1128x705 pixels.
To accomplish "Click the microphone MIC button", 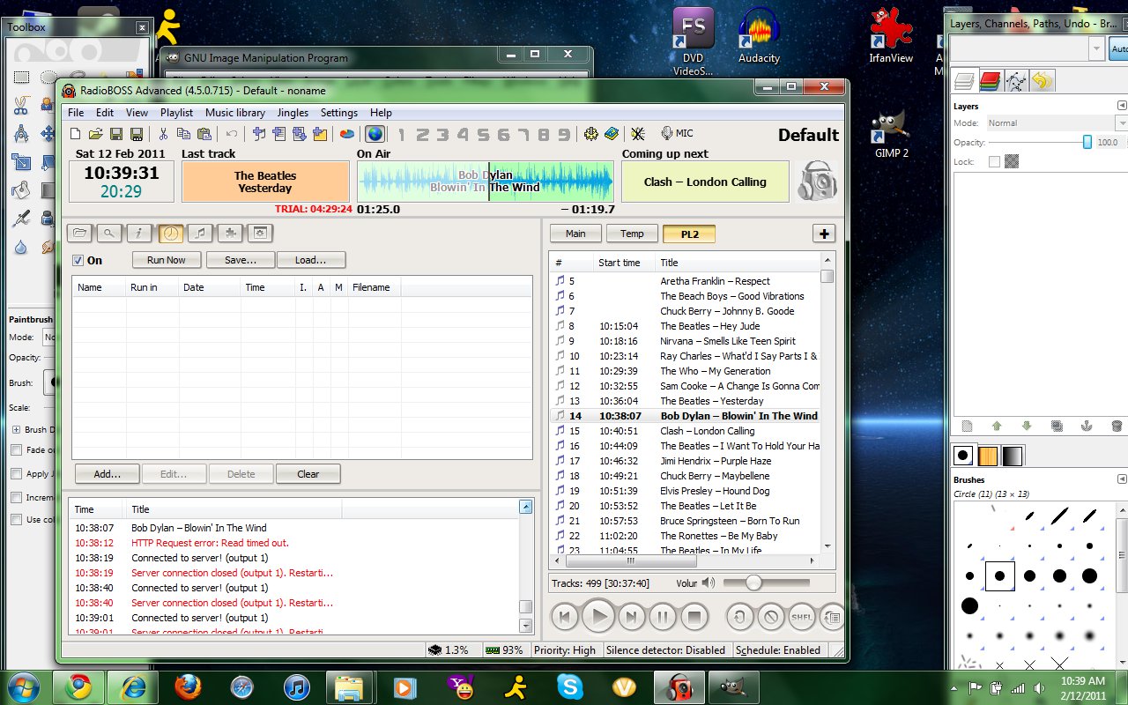I will point(676,133).
